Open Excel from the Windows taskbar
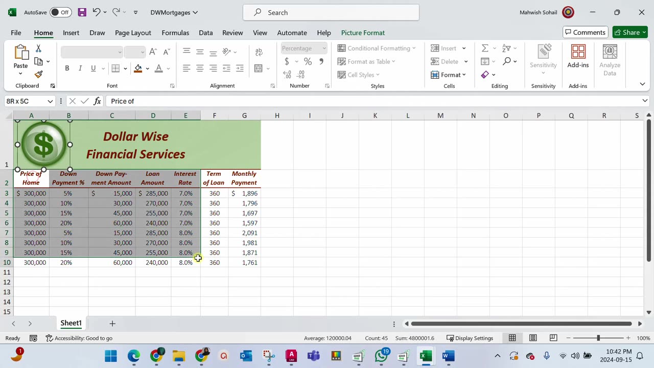 [426, 356]
